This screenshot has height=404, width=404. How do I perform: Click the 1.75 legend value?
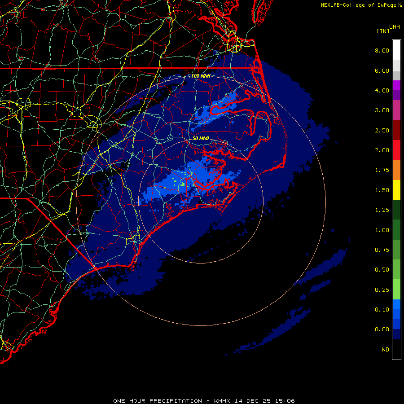pyautogui.click(x=382, y=170)
